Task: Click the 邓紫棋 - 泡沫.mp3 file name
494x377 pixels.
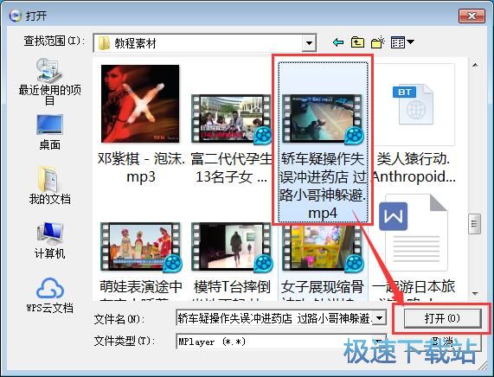Action: 141,168
